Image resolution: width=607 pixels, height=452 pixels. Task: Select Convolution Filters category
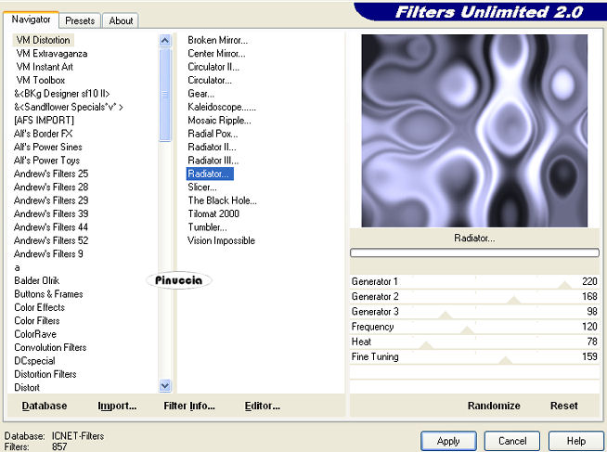click(50, 347)
